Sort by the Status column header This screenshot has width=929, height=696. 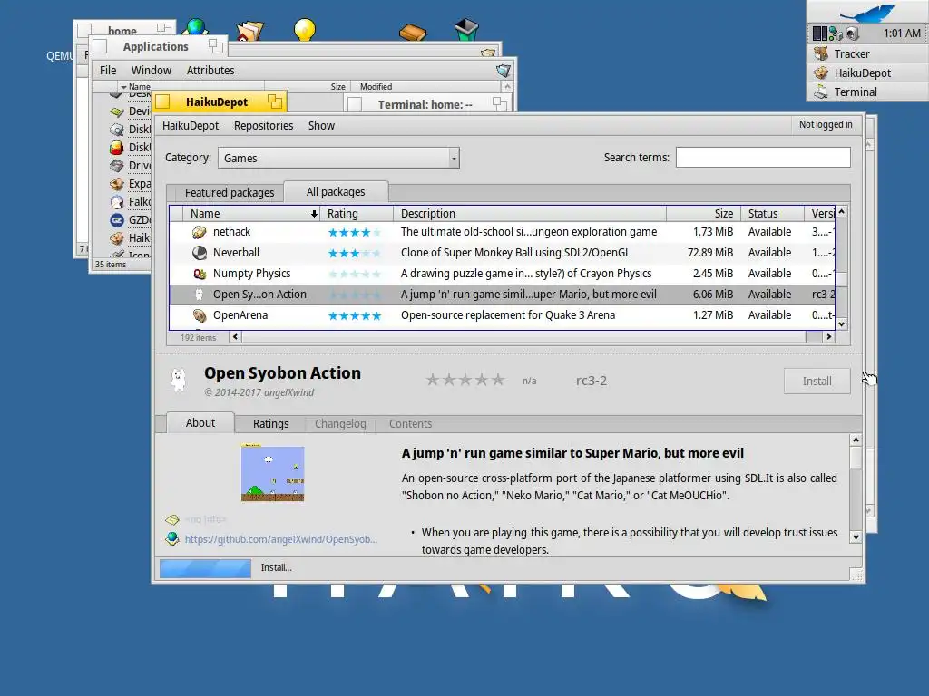pyautogui.click(x=772, y=214)
